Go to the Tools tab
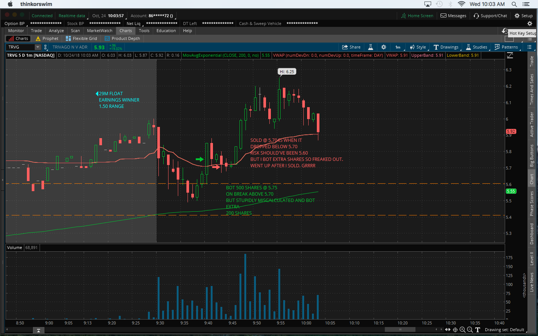This screenshot has width=538, height=336. pyautogui.click(x=144, y=31)
